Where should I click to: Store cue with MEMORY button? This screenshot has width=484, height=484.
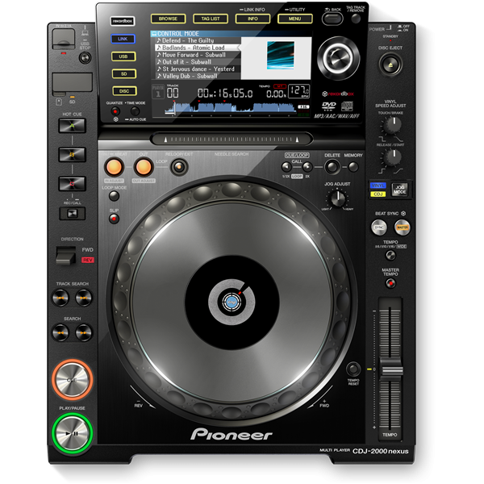(353, 167)
